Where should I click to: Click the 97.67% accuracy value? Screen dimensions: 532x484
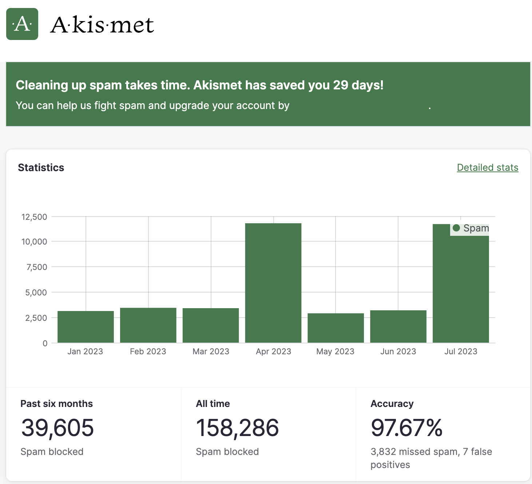(406, 428)
